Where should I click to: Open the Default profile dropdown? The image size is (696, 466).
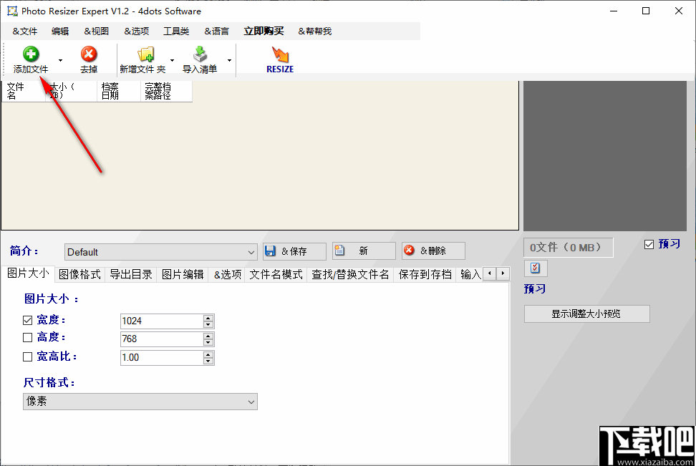pos(249,252)
